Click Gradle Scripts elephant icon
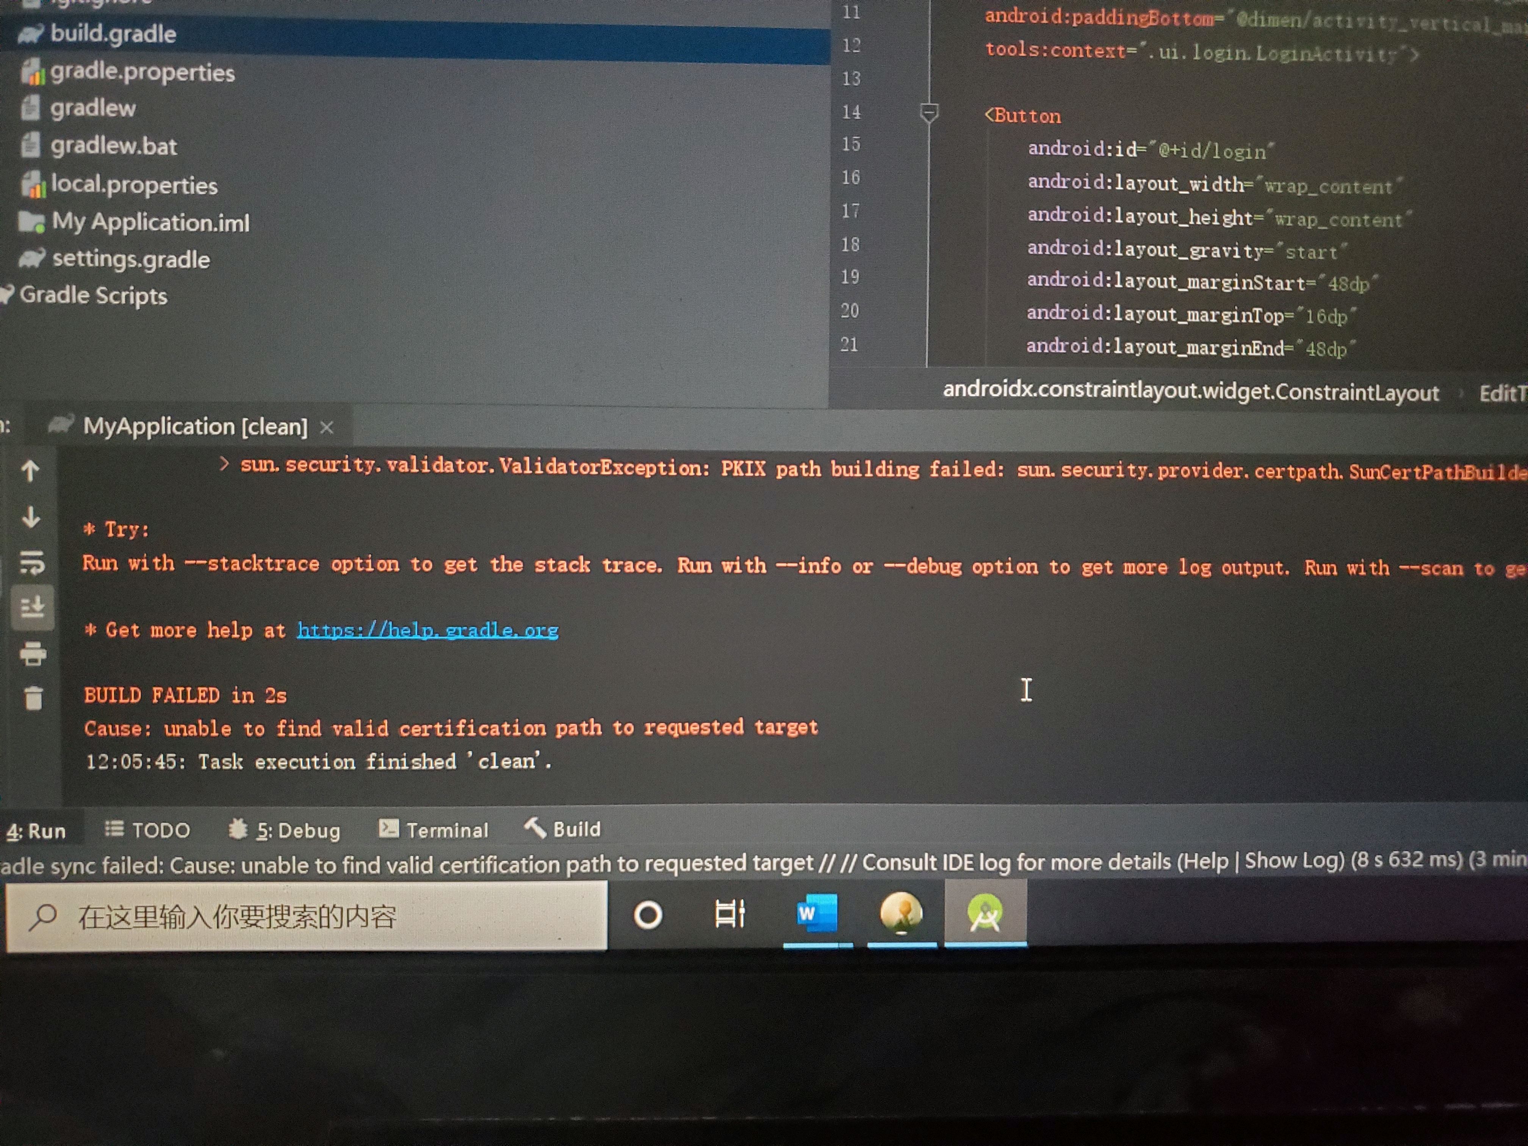 tap(7, 294)
